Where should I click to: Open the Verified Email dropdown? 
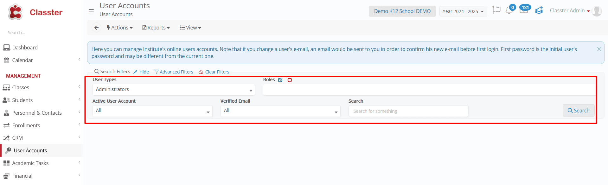pos(280,111)
